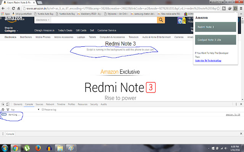This screenshot has height=152, width=244.
Task: Open the Chrome hamburger menu
Action: 241,8
